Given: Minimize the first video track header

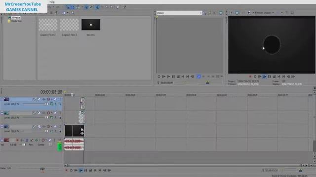Looking at the screenshot, I should pyautogui.click(x=2, y=99).
